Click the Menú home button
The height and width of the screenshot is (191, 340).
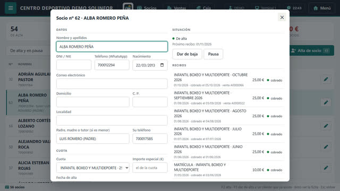tap(322, 8)
